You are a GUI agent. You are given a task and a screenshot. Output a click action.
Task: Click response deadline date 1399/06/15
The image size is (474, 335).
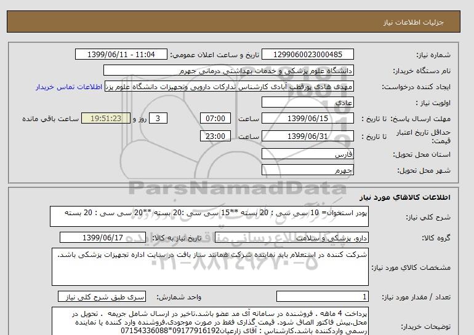pos(308,119)
